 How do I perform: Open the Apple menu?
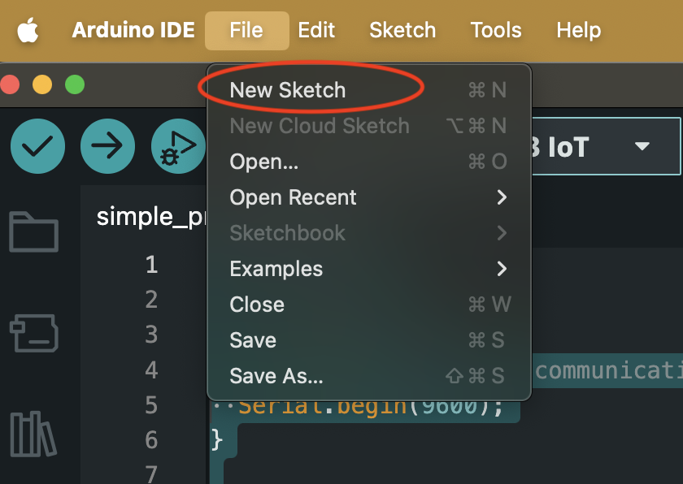28,31
